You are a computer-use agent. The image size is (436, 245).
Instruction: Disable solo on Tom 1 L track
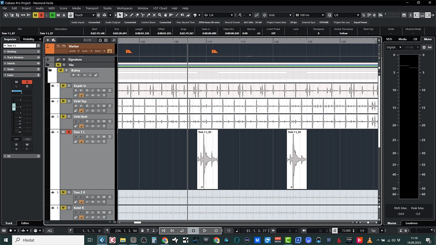68,132
